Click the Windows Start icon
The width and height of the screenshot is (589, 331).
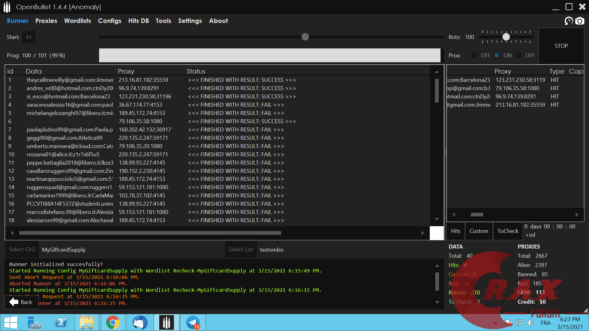click(11, 323)
